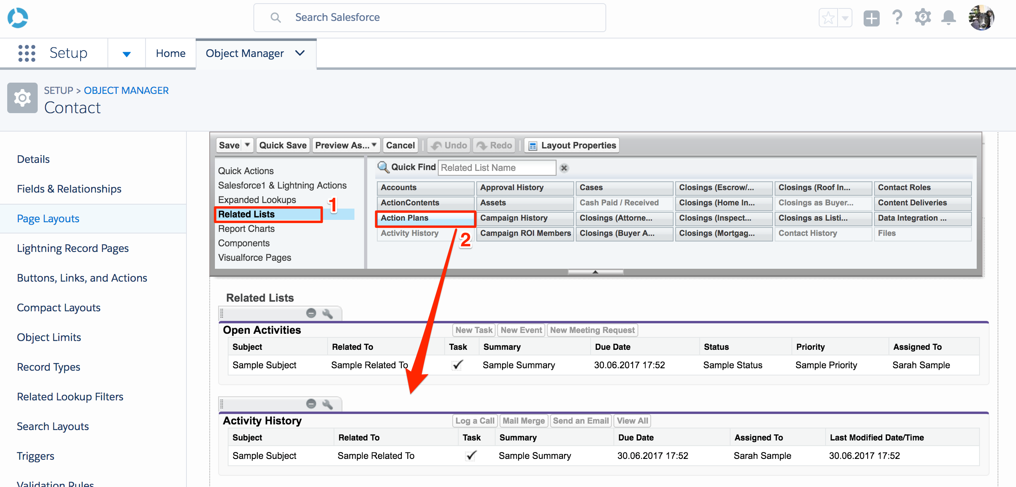Open the Preview As dropdown
The image size is (1016, 487).
point(346,145)
